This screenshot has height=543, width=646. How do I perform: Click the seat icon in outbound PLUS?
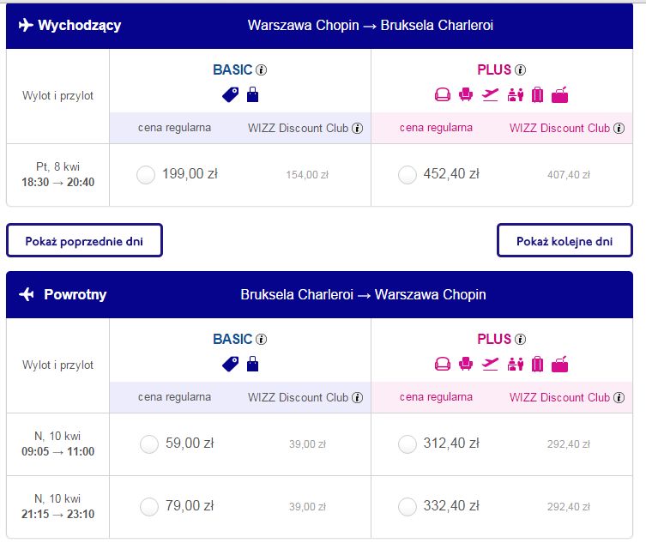(466, 94)
